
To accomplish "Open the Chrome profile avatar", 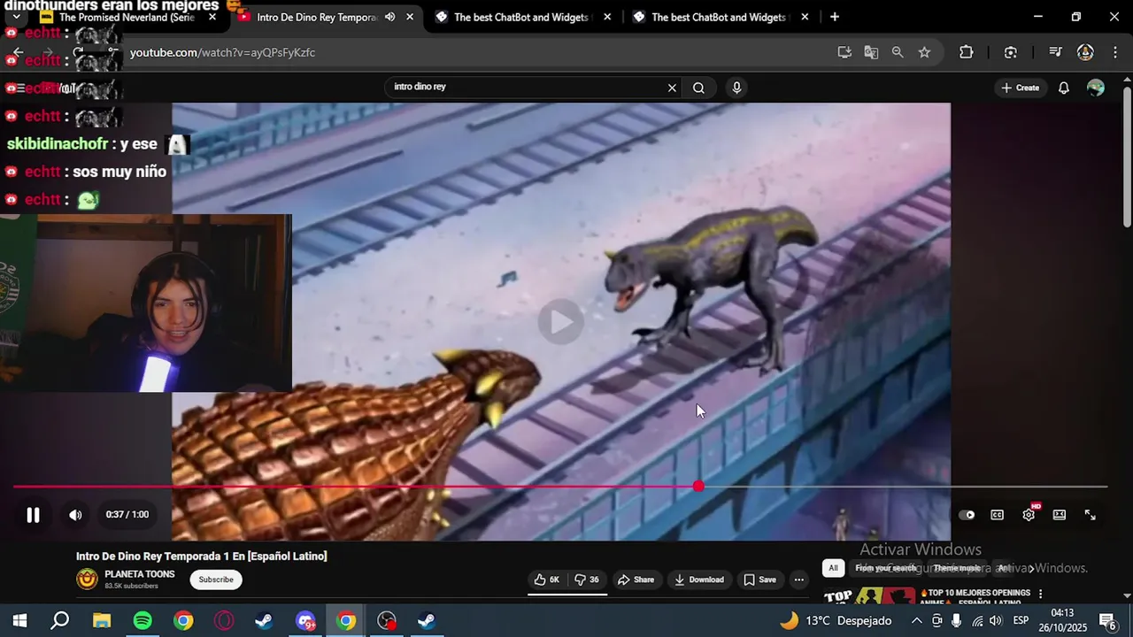I will tap(1085, 52).
